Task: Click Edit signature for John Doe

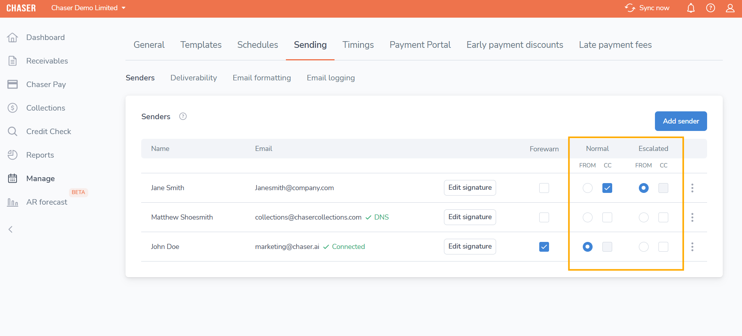Action: click(469, 247)
